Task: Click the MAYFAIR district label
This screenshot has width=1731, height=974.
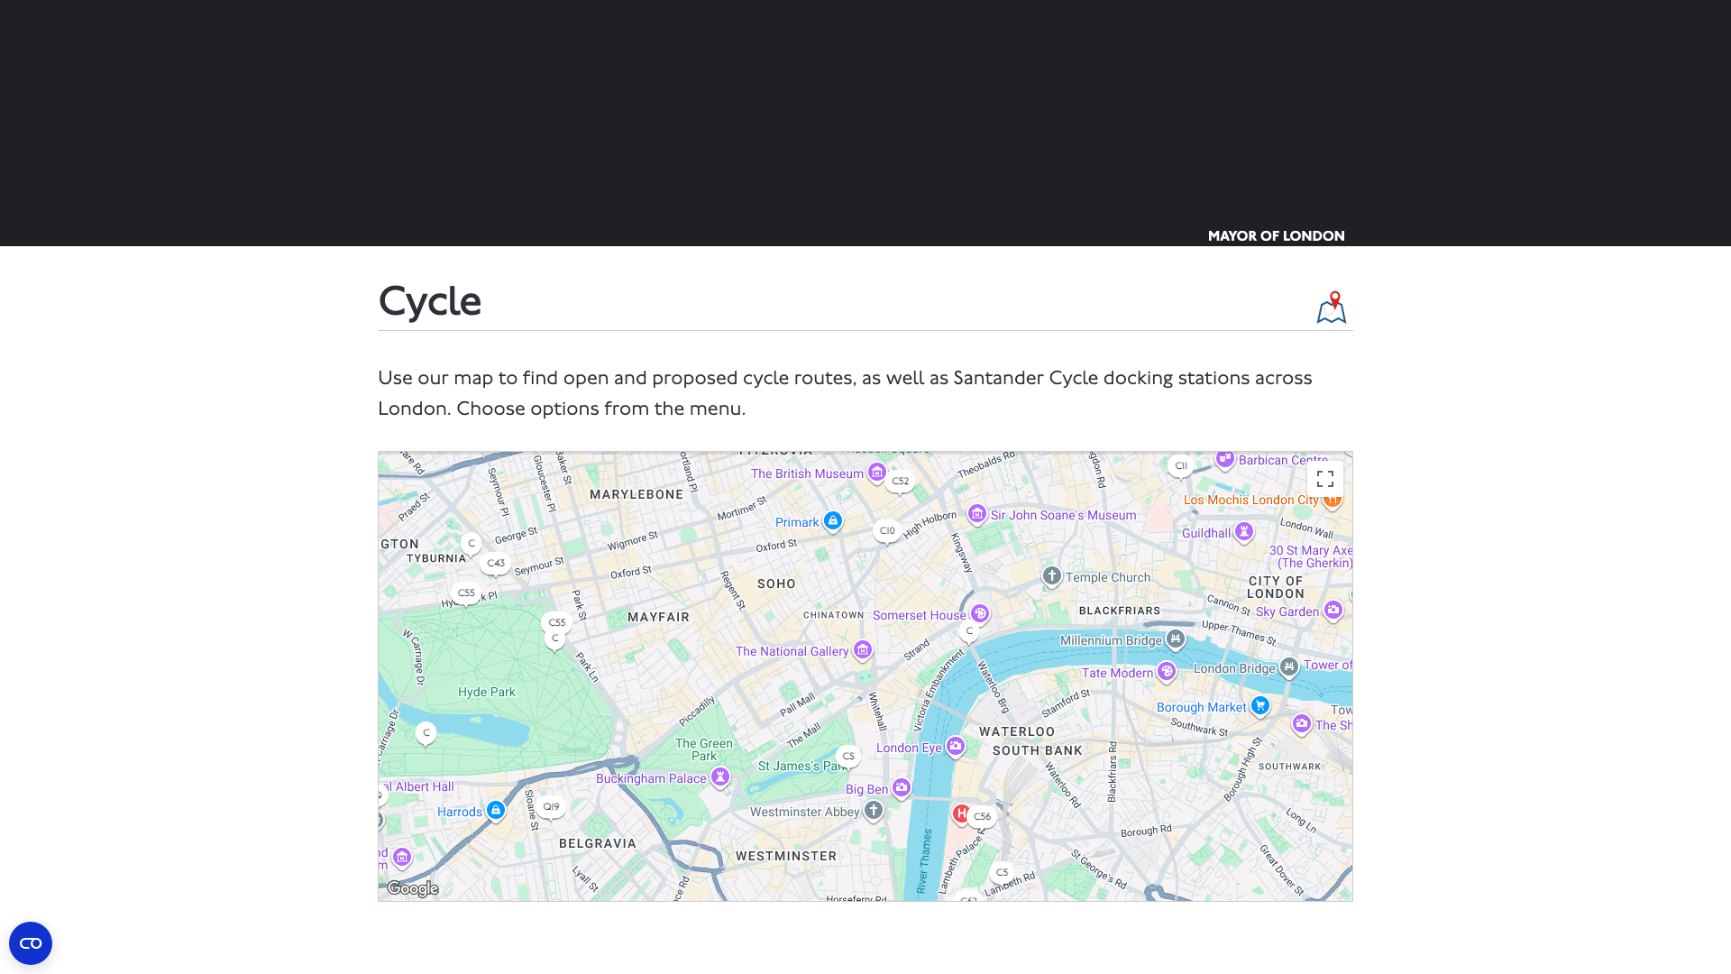Action: [659, 617]
